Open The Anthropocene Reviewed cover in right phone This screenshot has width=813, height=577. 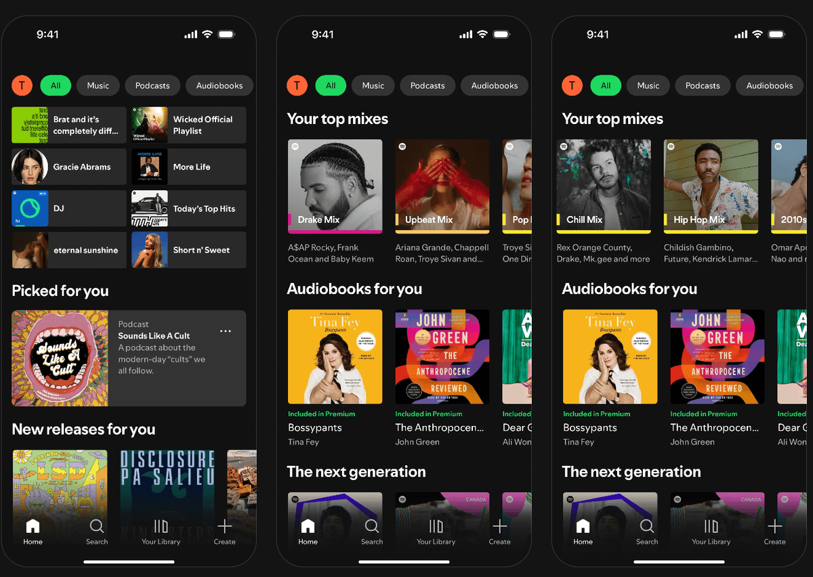coord(717,357)
